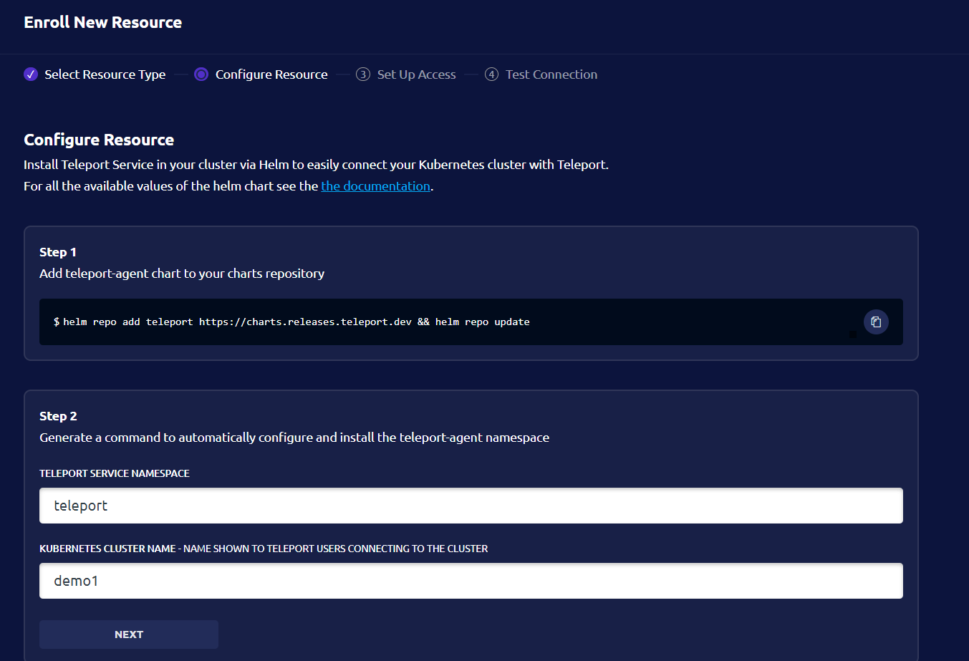Copy the helm repo add command
This screenshot has width=969, height=661.
point(875,322)
